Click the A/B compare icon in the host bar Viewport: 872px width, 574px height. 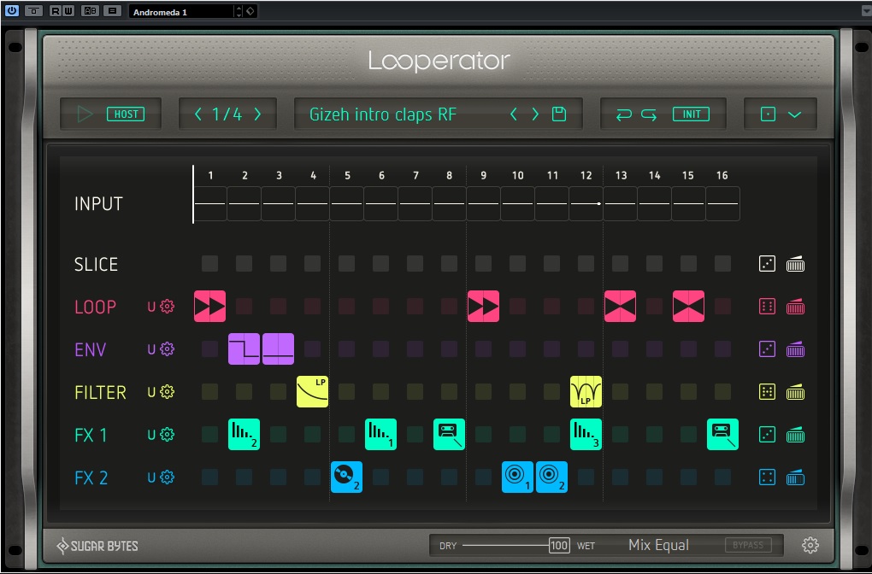click(x=88, y=10)
